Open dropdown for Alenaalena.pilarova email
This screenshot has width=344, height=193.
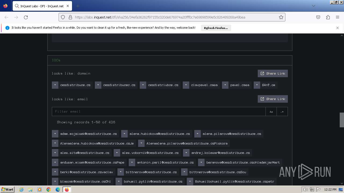point(141,143)
